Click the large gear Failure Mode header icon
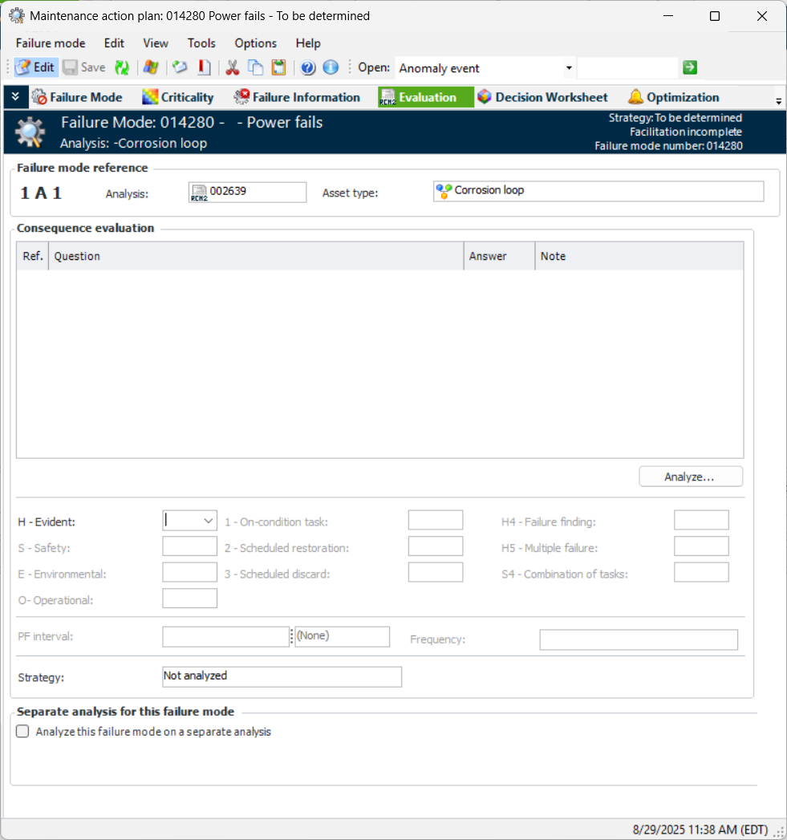 coord(30,132)
